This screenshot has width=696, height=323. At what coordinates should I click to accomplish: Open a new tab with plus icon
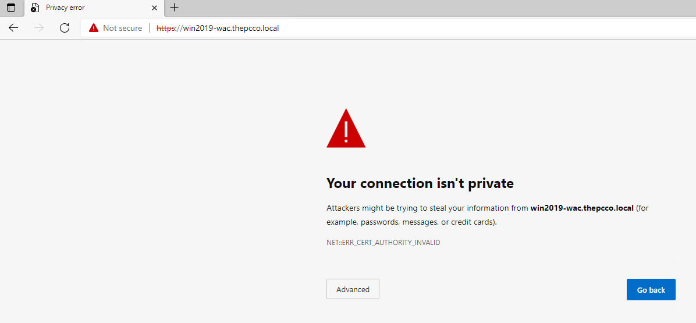175,8
